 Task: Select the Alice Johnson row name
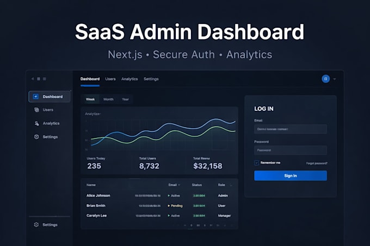(98, 195)
